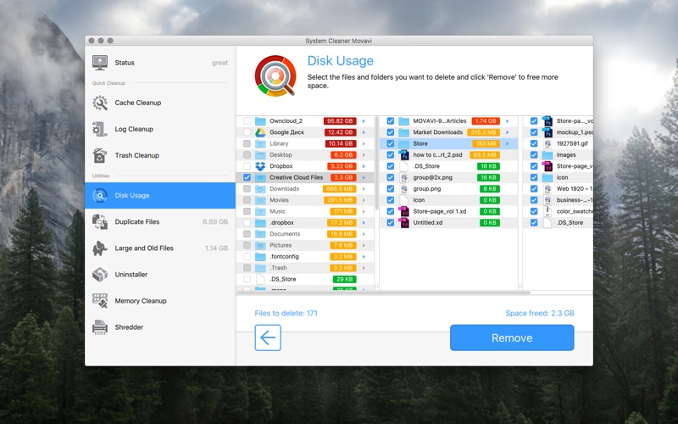Click the Space freed: 2.3 GB text
The width and height of the screenshot is (678, 424).
click(x=540, y=313)
